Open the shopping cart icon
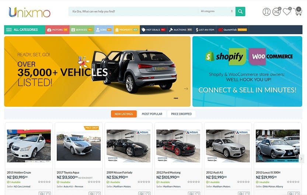 [x=298, y=11]
